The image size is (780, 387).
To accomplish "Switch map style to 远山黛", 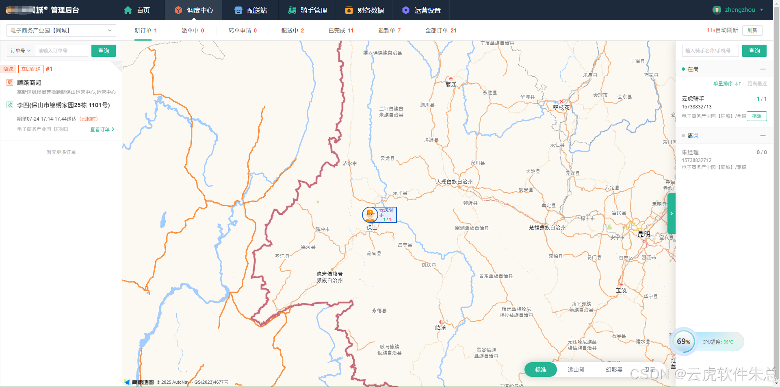I will (x=576, y=370).
